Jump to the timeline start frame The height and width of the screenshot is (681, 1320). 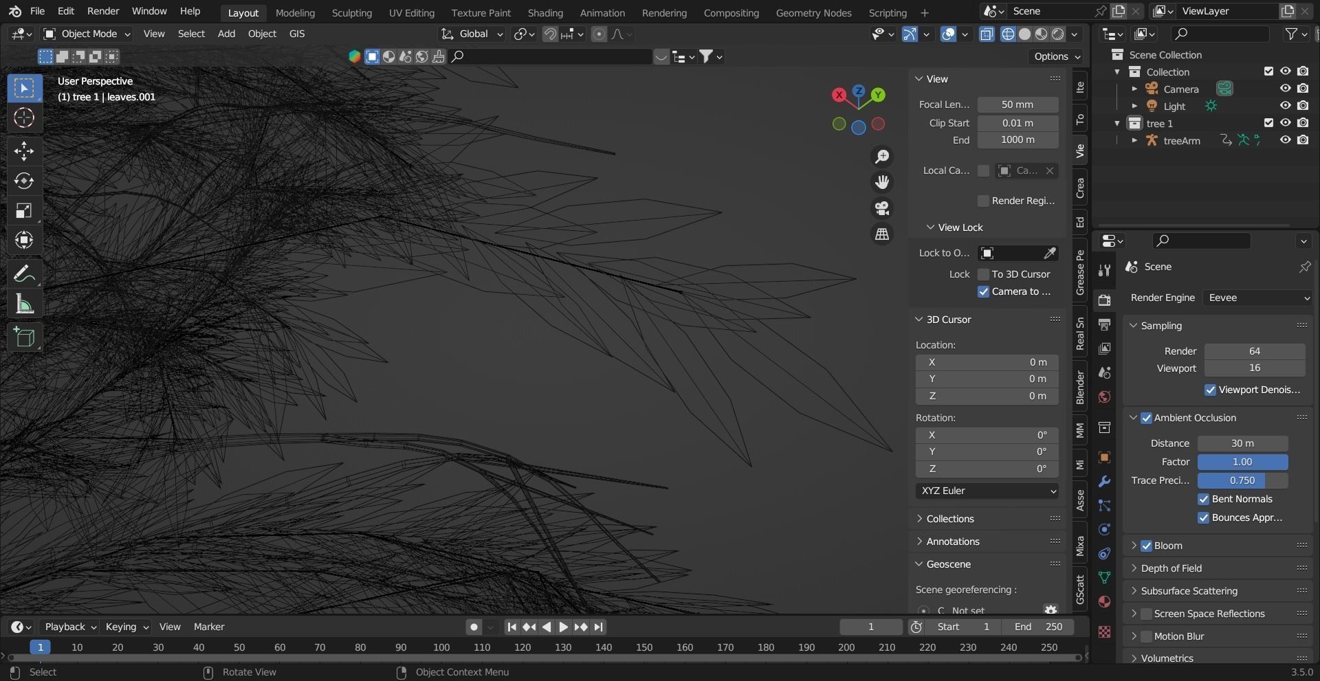511,627
